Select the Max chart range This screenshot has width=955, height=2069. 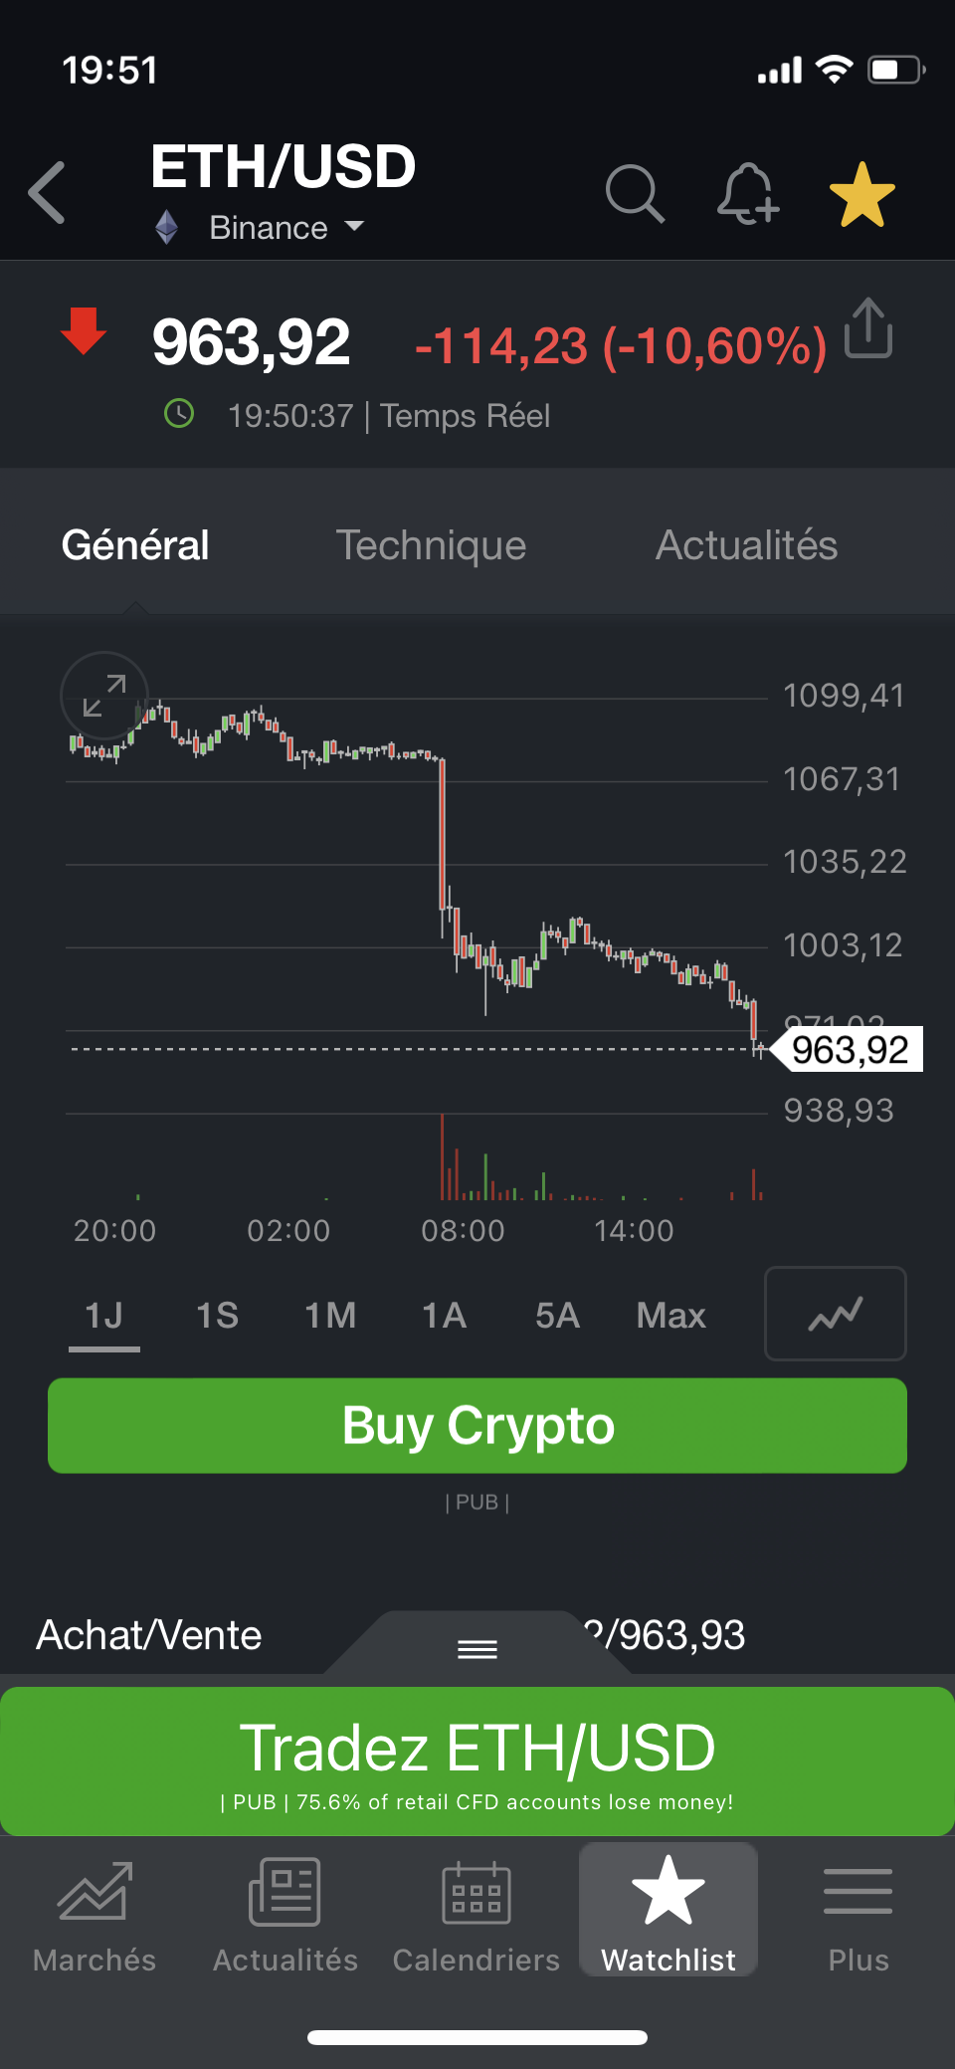(670, 1316)
